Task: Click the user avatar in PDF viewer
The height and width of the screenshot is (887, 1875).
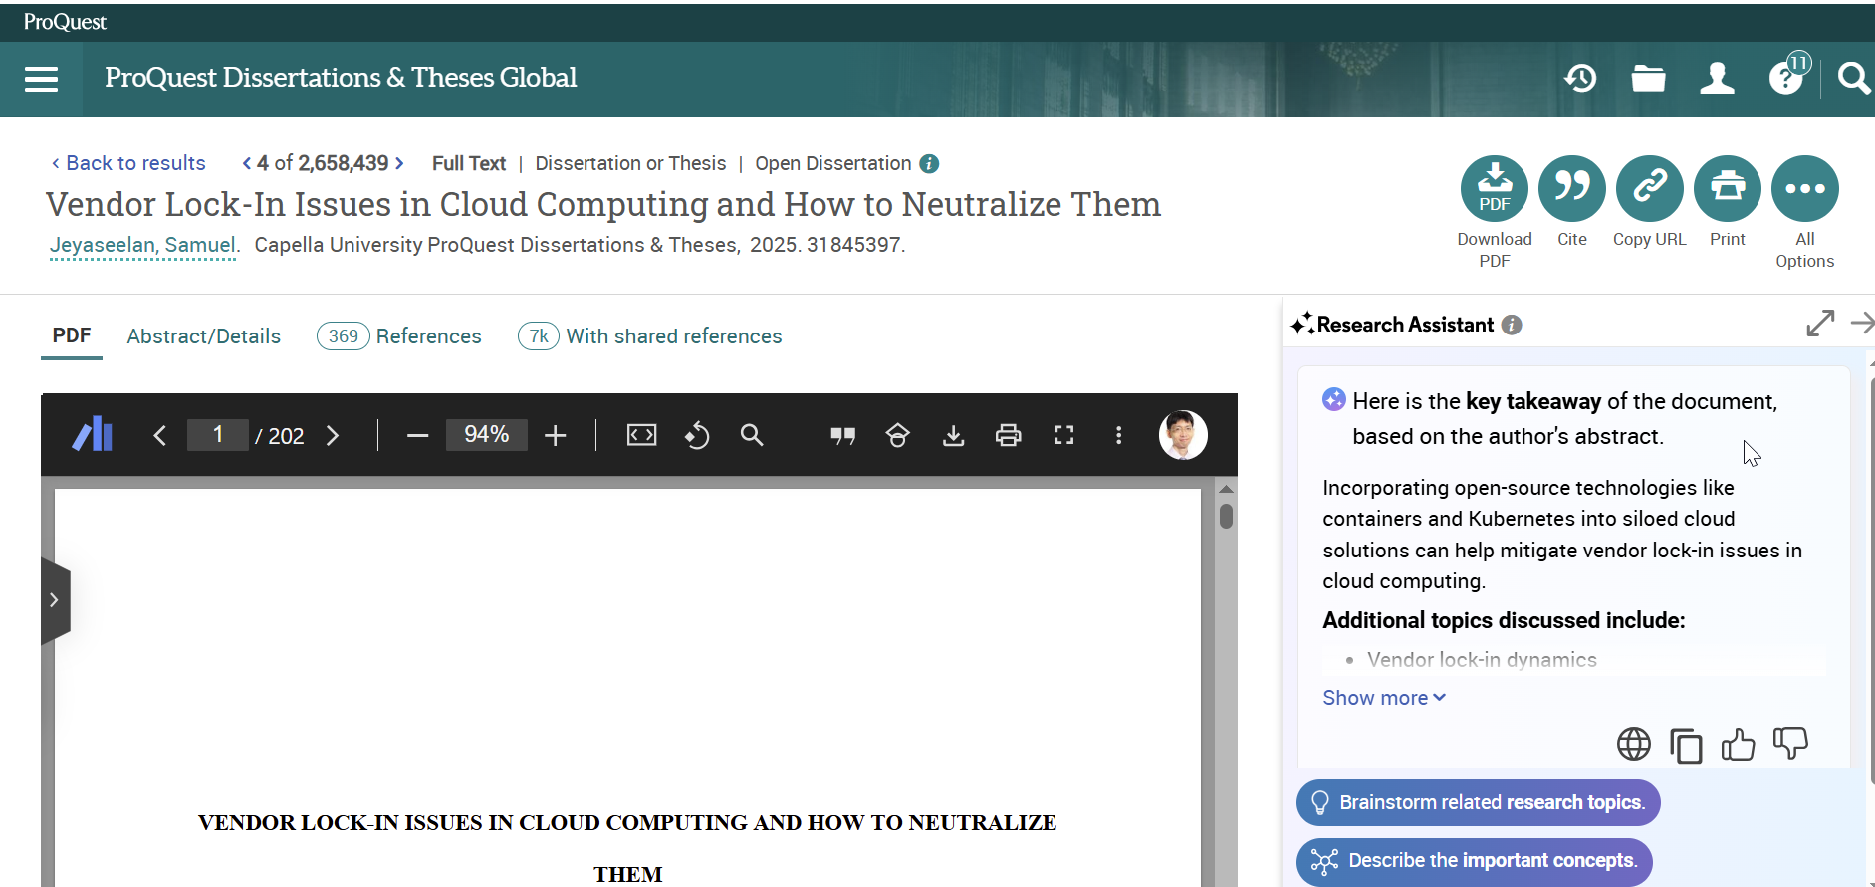Action: tap(1183, 435)
